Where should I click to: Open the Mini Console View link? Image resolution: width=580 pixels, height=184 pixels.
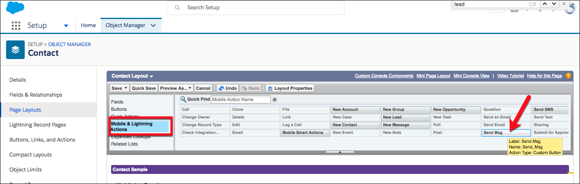(x=471, y=76)
